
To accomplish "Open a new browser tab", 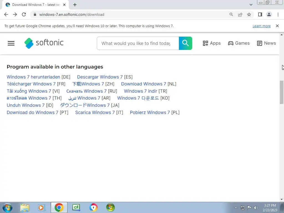I will [75, 5].
